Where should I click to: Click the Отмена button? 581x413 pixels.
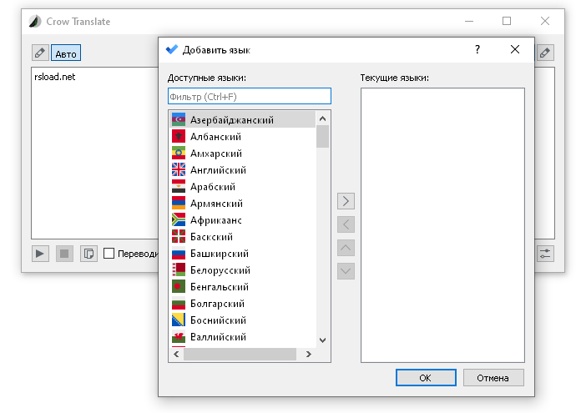pos(493,377)
